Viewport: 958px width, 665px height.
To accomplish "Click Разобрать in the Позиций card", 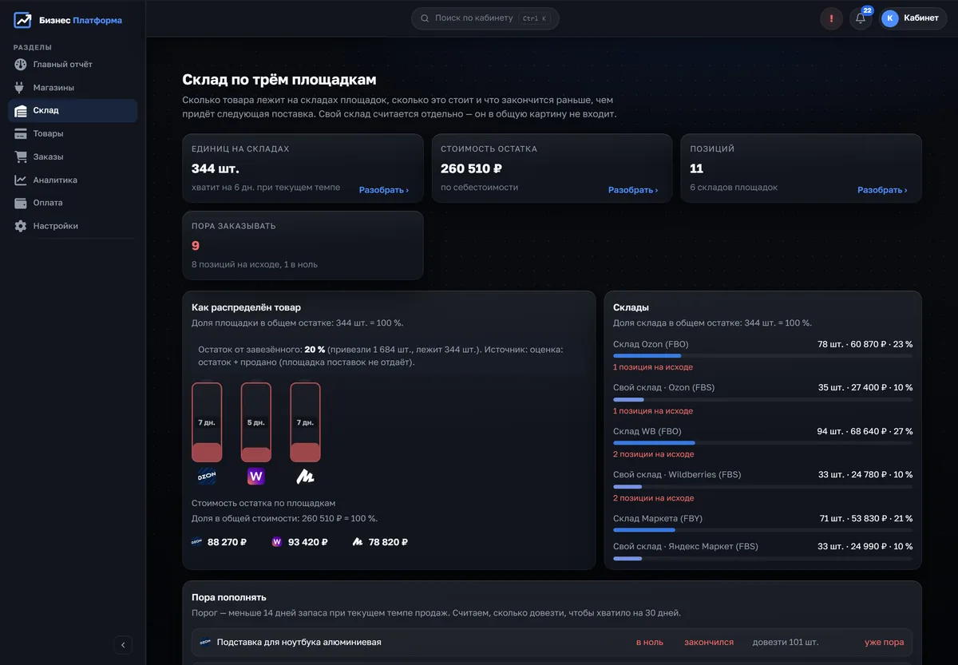I will pyautogui.click(x=882, y=190).
